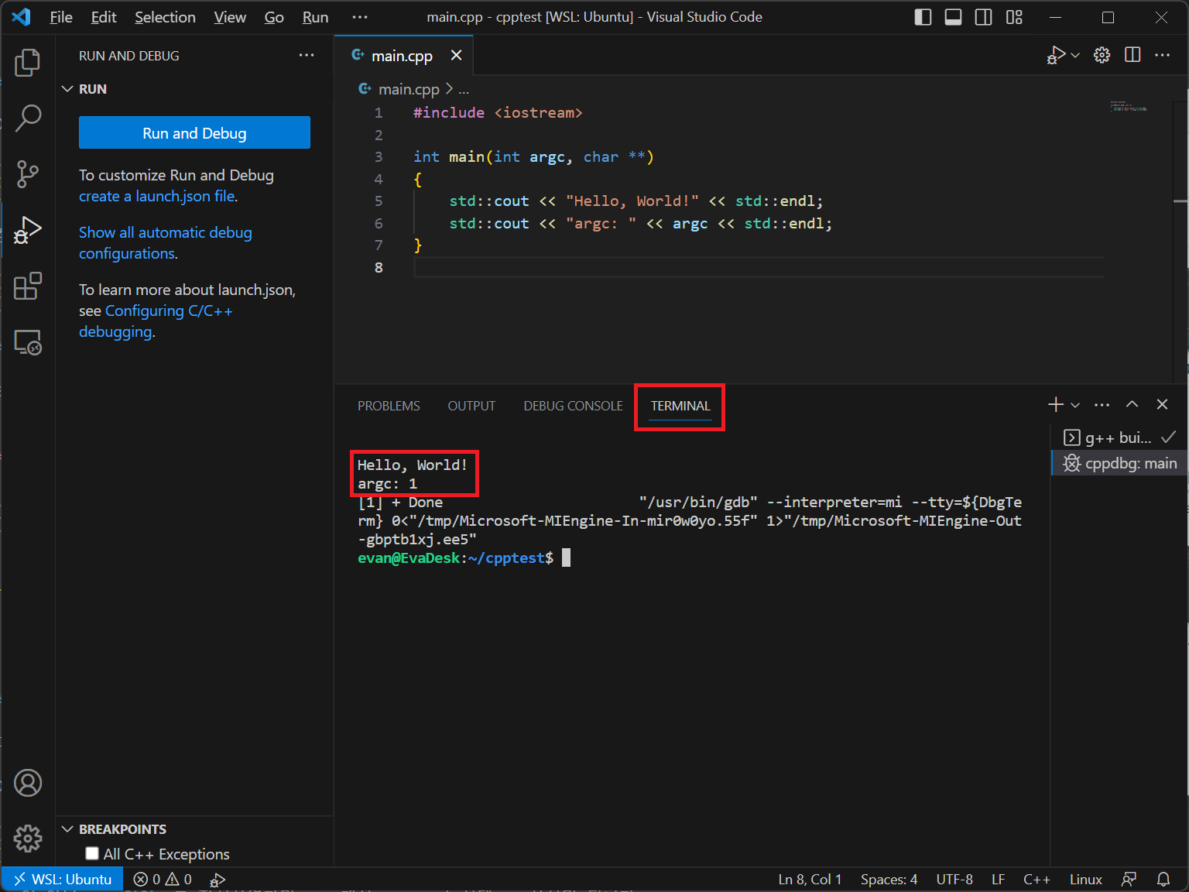Click the Accounts icon
Screen dimensions: 1189x892
[28, 783]
